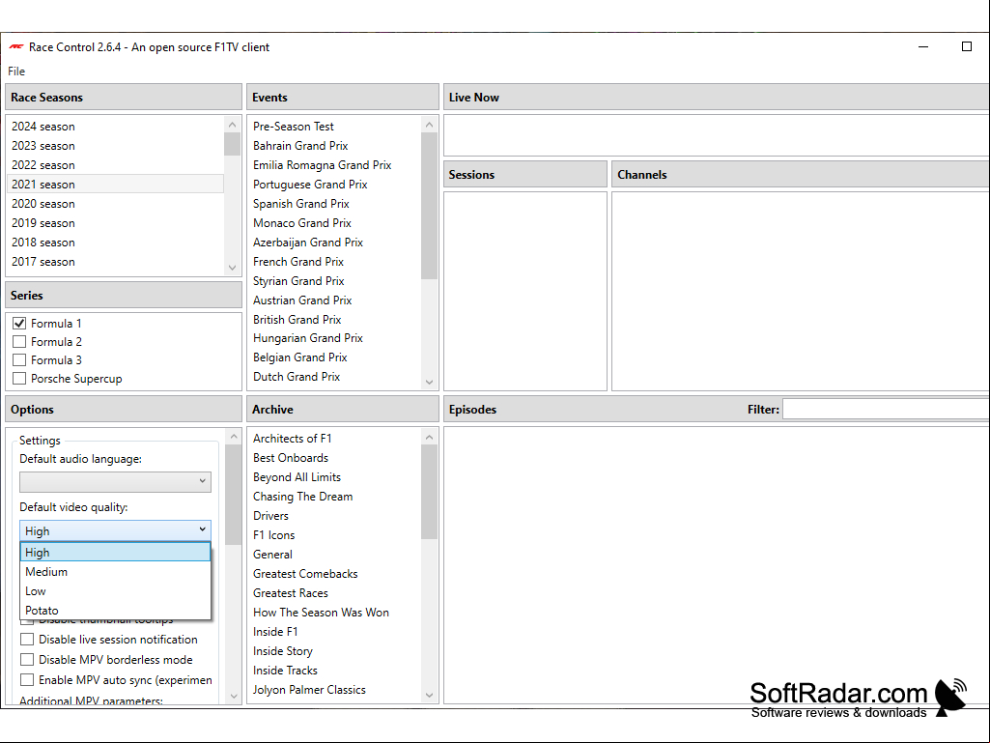Open the Belgian Grand Prix event
Screen dimensions: 990x743
click(x=334, y=357)
